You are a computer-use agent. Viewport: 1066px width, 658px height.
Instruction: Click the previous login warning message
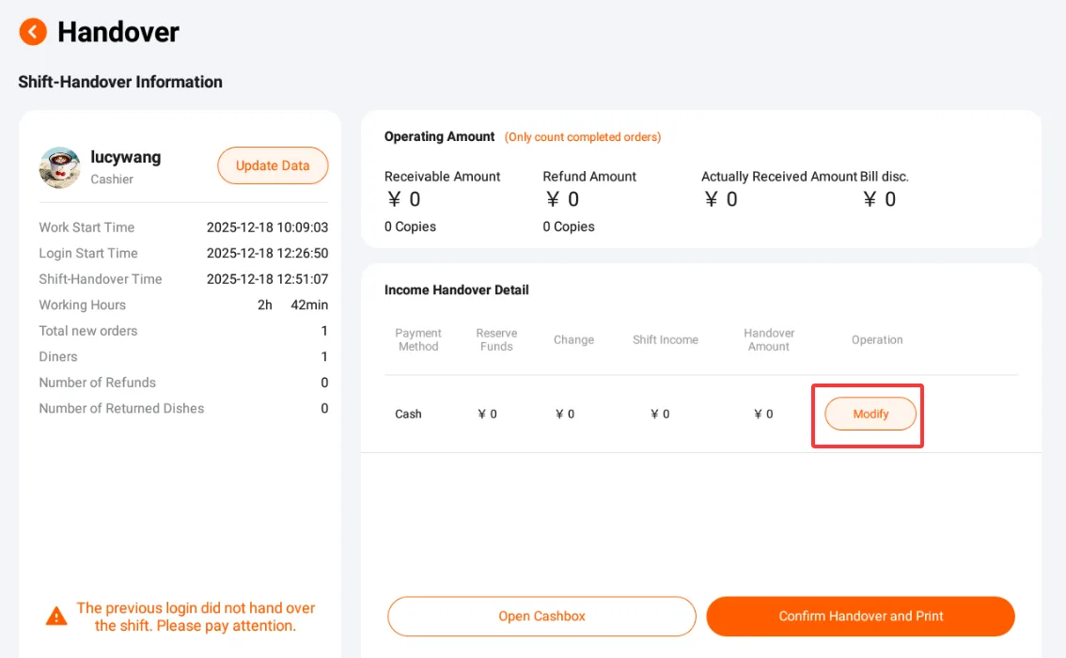click(196, 617)
